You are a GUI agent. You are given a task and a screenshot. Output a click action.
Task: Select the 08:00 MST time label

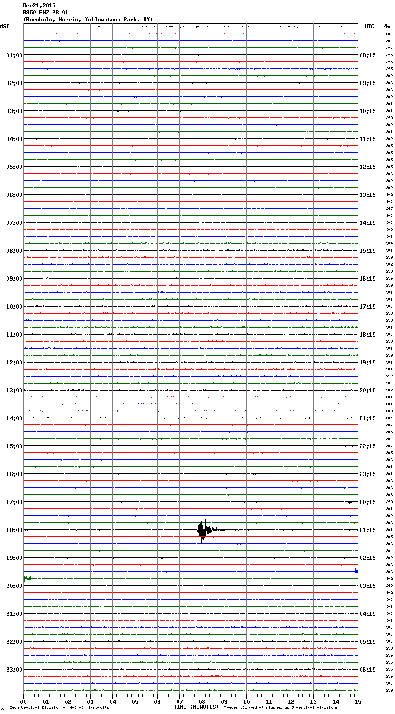pos(14,251)
